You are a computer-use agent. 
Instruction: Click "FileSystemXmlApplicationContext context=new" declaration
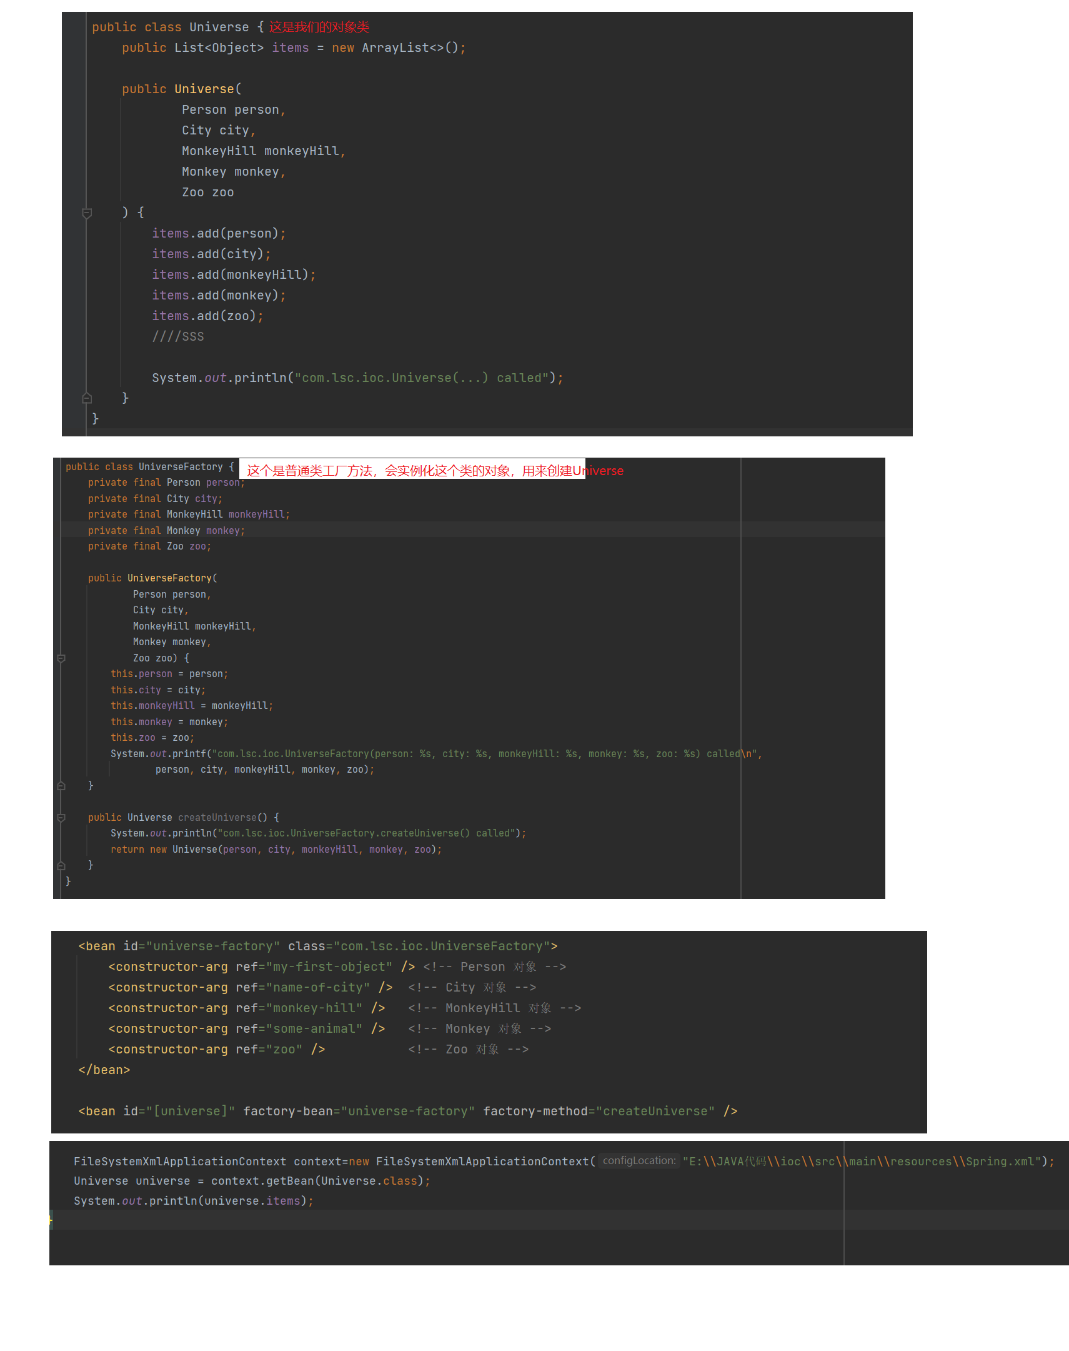point(222,1161)
